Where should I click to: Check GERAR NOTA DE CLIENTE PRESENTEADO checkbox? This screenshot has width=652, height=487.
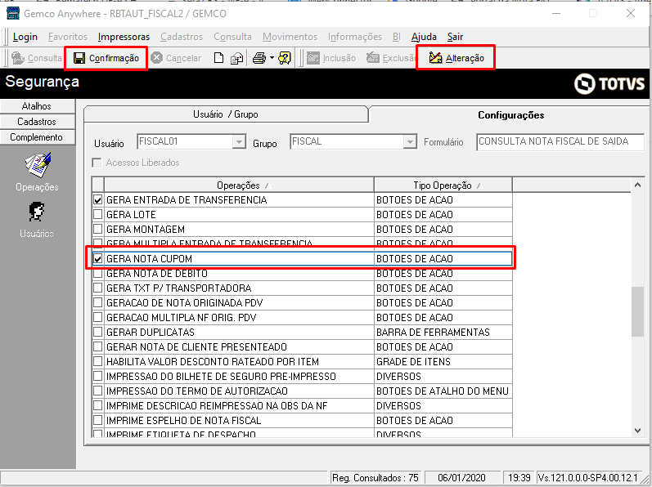[x=97, y=346]
